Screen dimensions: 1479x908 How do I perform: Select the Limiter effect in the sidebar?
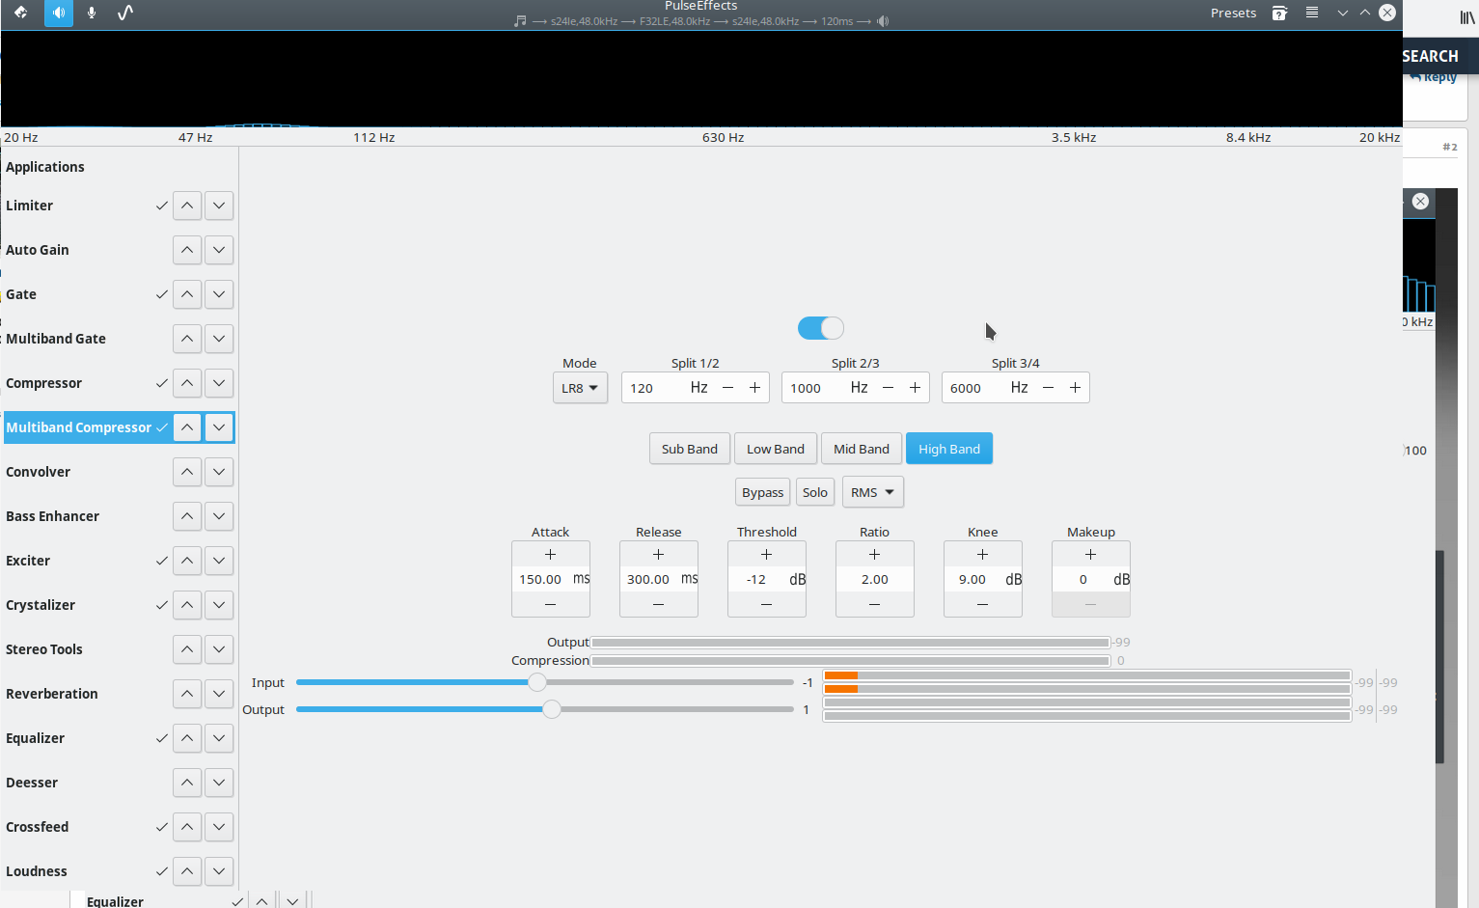(x=29, y=206)
